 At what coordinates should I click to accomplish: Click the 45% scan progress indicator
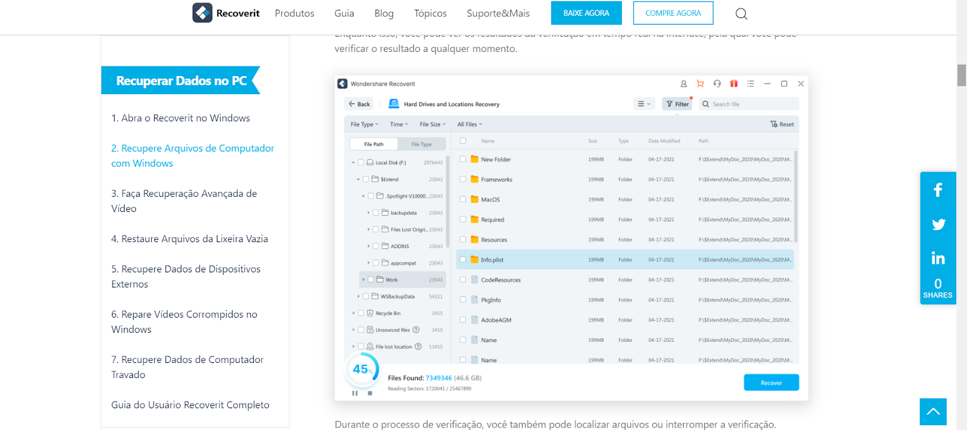(x=362, y=369)
